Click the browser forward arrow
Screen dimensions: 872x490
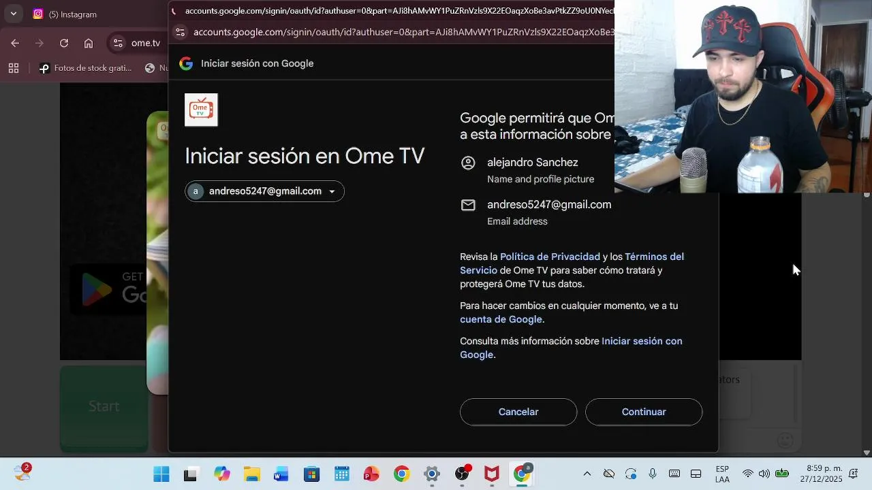[40, 43]
